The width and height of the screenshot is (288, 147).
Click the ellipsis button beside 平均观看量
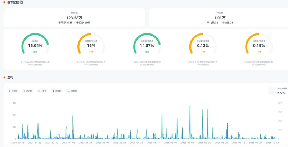(272, 91)
